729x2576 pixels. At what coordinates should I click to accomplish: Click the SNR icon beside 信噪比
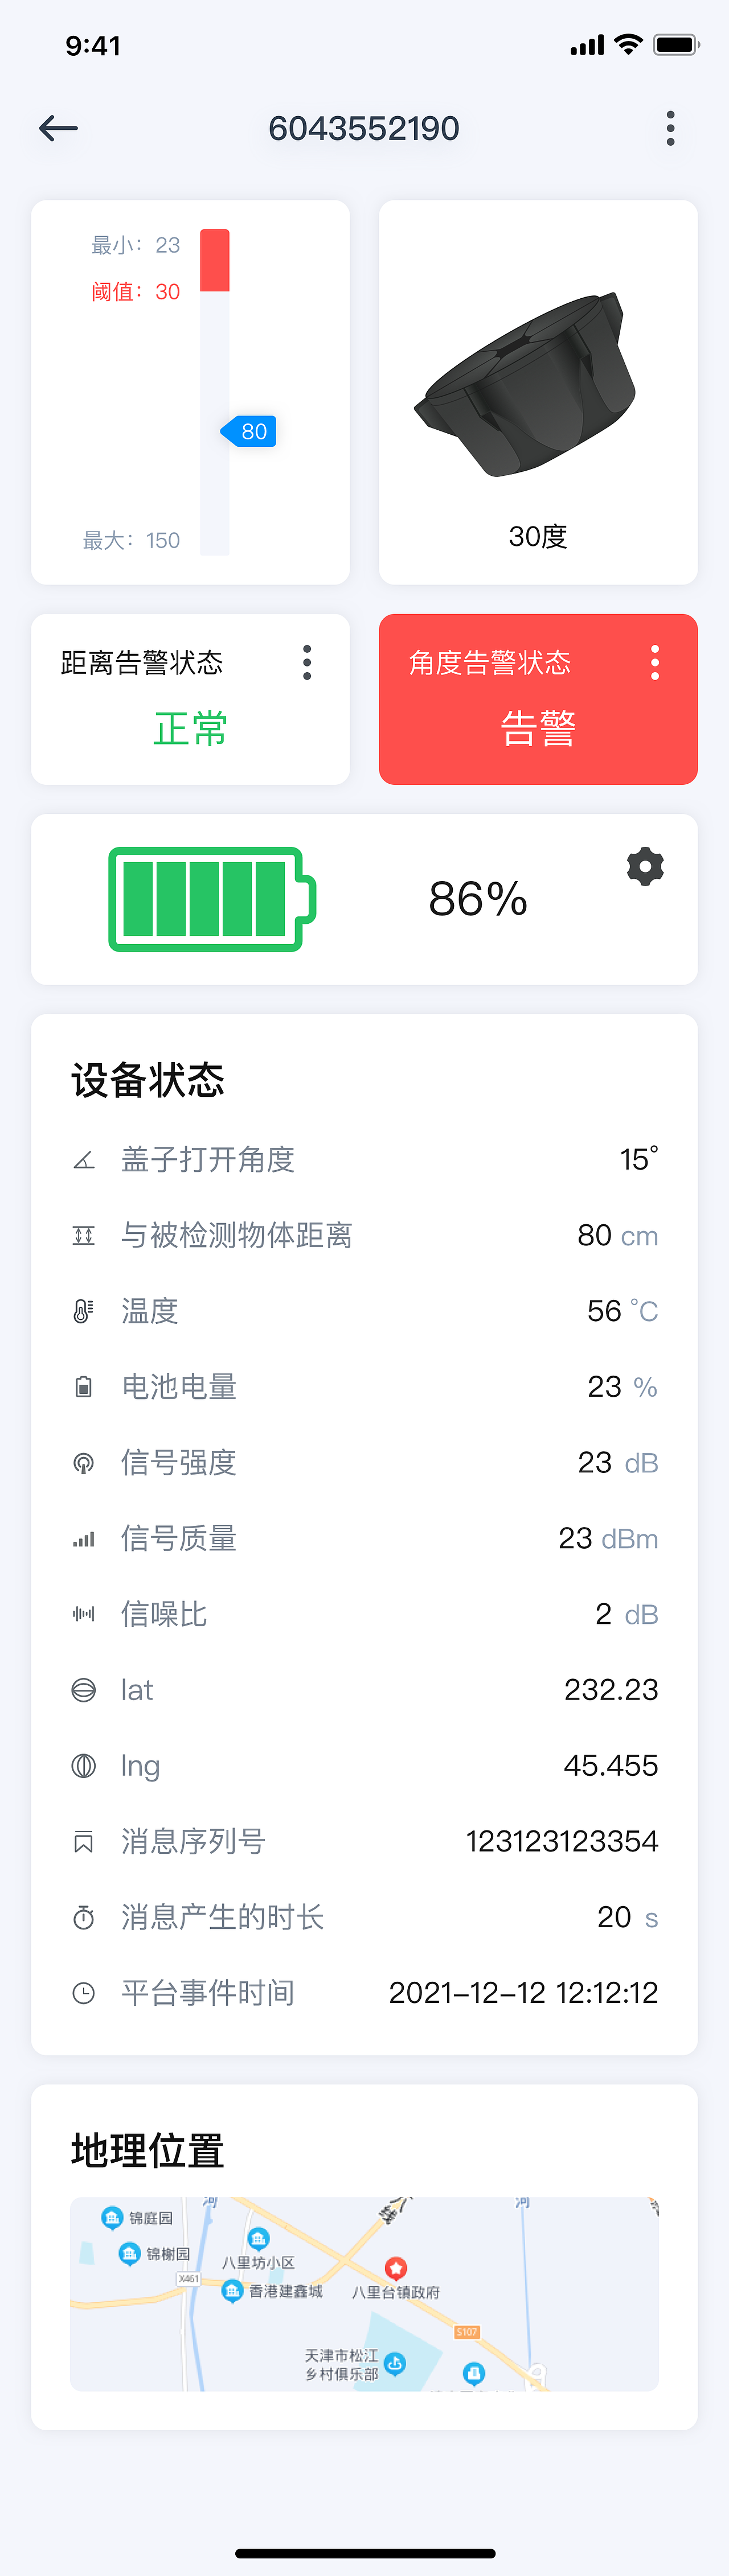pyautogui.click(x=84, y=1613)
